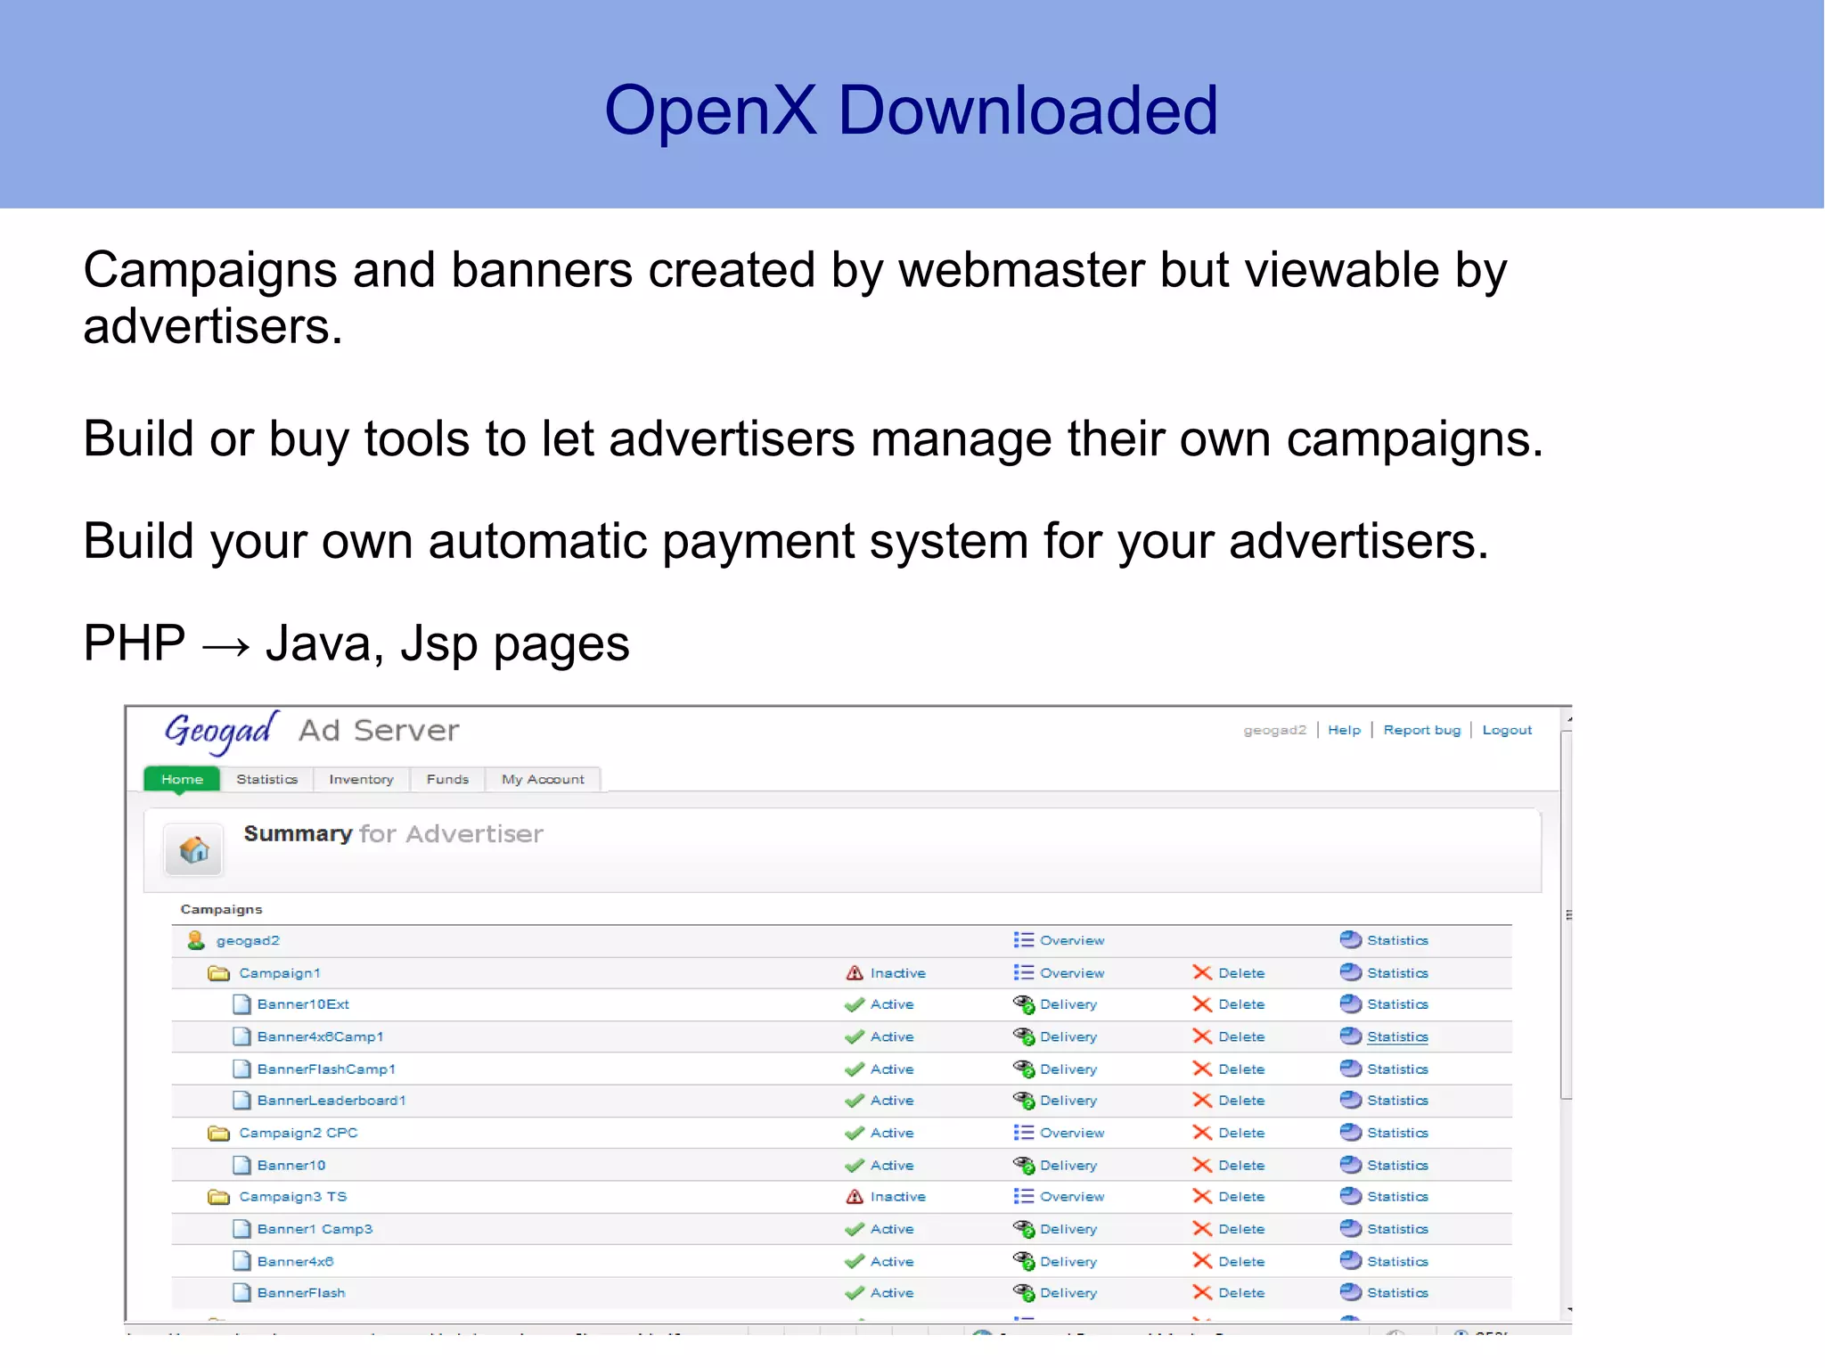Click the Campaign1 folder icon
1825x1368 pixels.
[x=218, y=973]
